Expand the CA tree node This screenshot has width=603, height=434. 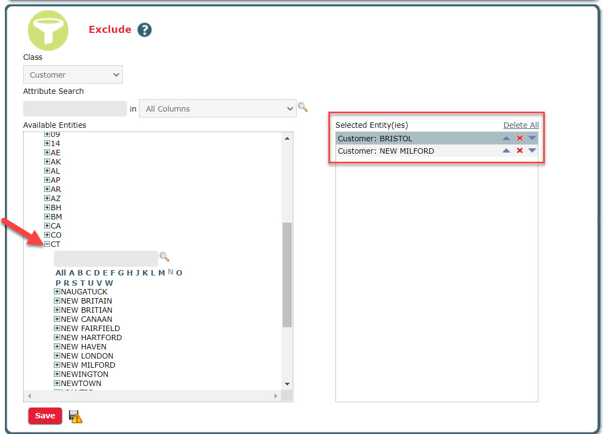tap(47, 226)
